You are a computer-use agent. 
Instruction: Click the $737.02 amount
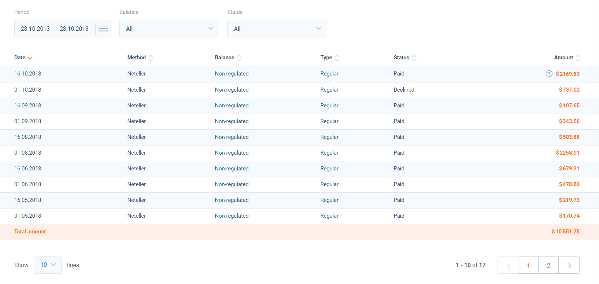[x=569, y=90]
